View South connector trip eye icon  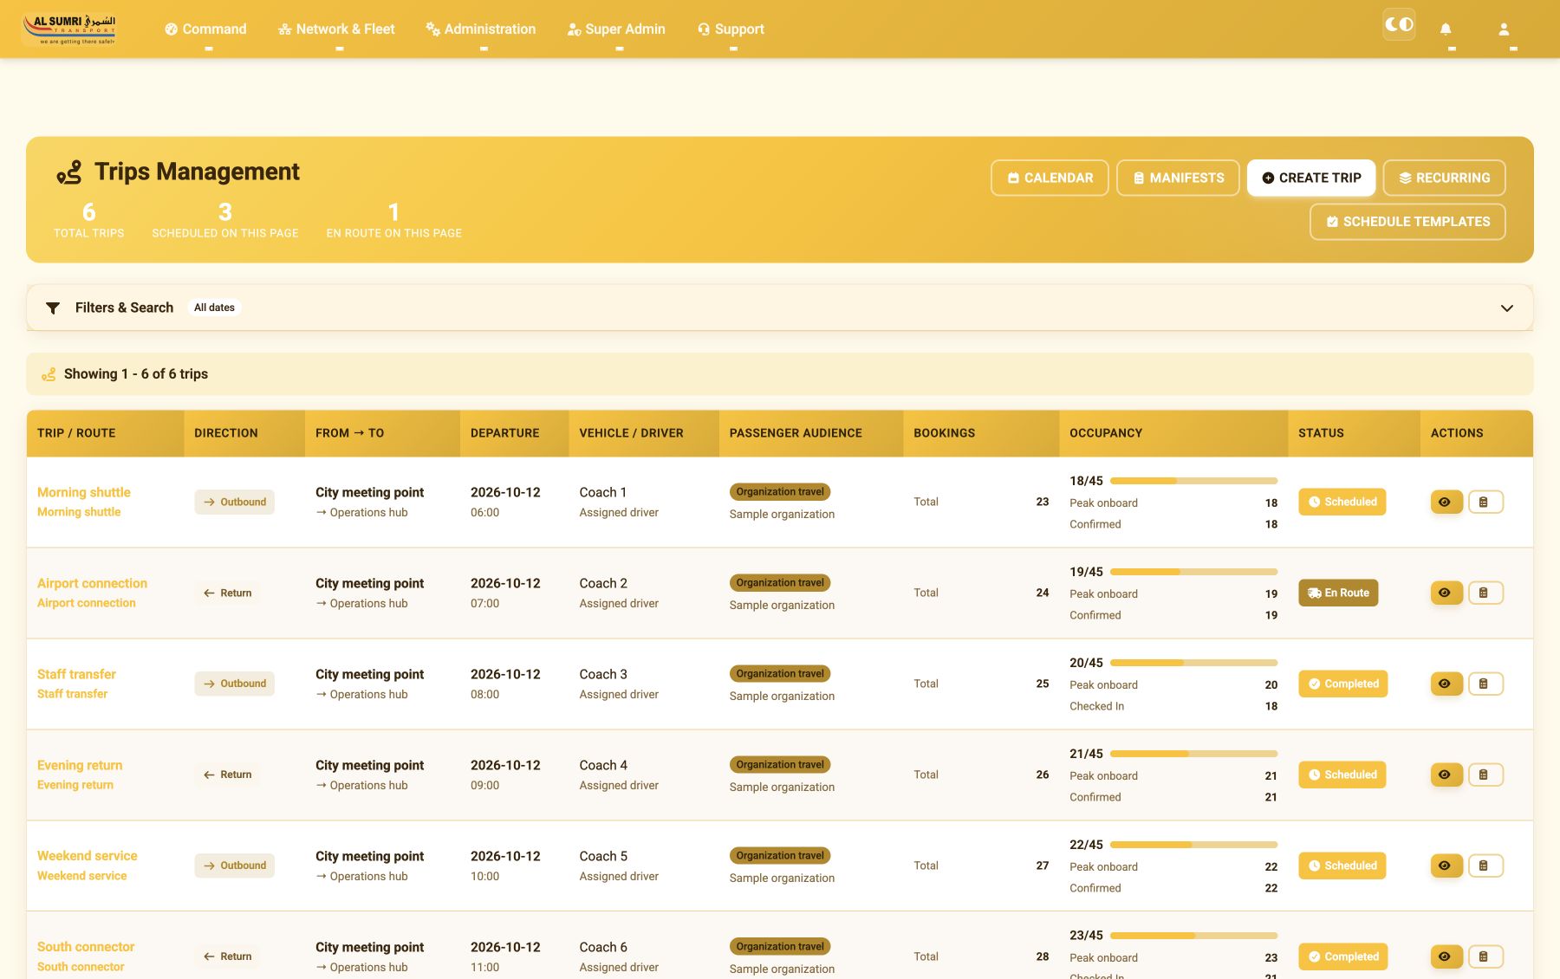coord(1446,956)
